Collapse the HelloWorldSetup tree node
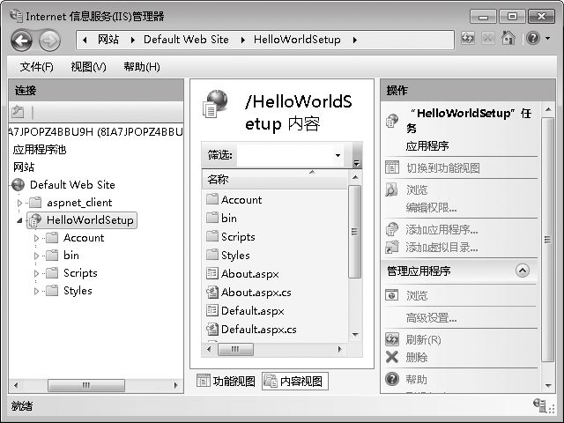This screenshot has height=423, width=564. tap(19, 220)
